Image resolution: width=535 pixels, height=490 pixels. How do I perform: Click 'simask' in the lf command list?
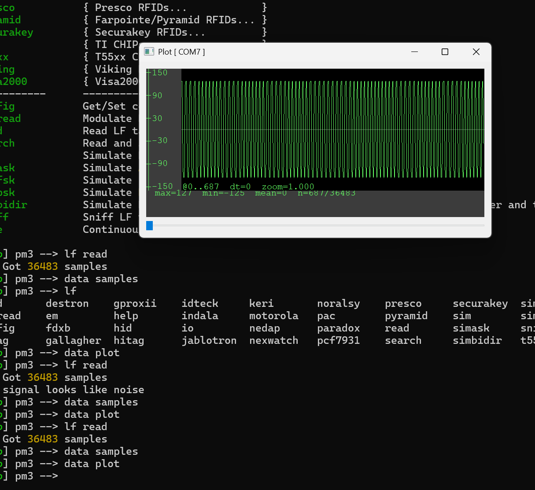tap(471, 328)
